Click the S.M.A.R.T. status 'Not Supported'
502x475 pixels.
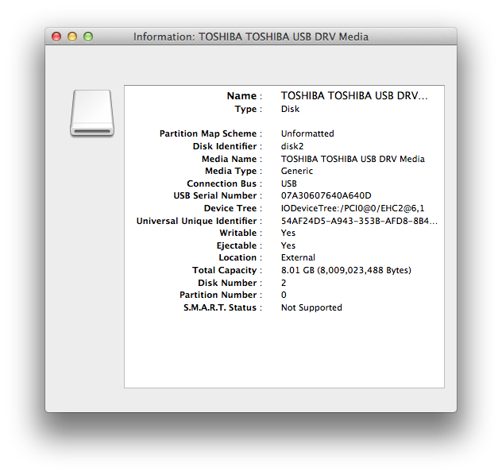311,308
